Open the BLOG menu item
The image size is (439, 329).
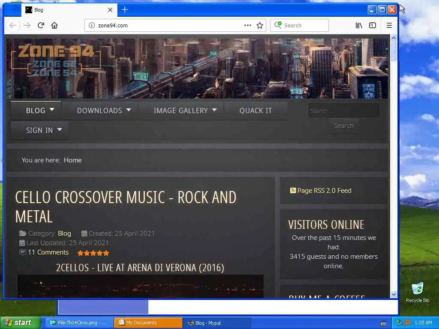[x=36, y=111]
